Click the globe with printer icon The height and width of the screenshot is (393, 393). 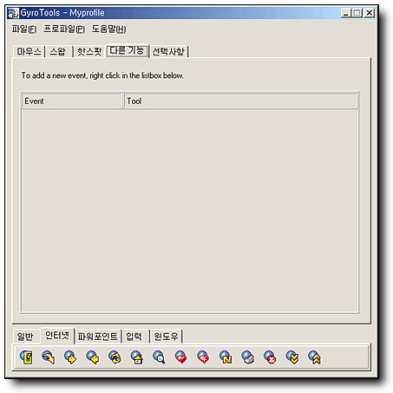[248, 357]
